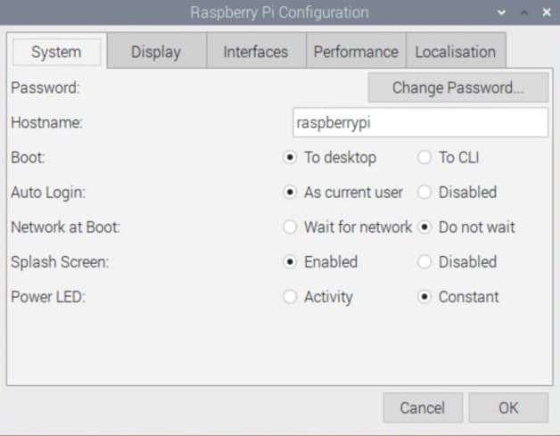560x436 pixels.
Task: Cancel the configuration changes
Action: (x=423, y=407)
